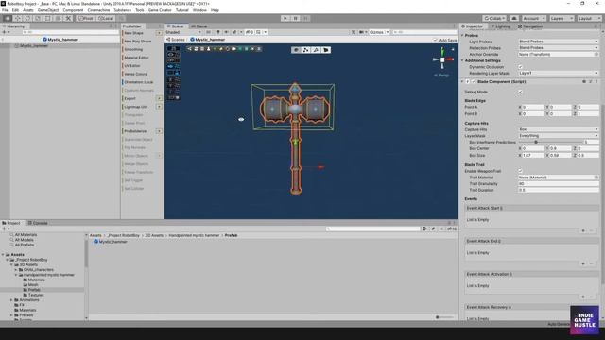Click the scene orientation gizmo
This screenshot has height=340, width=605.
point(442,59)
